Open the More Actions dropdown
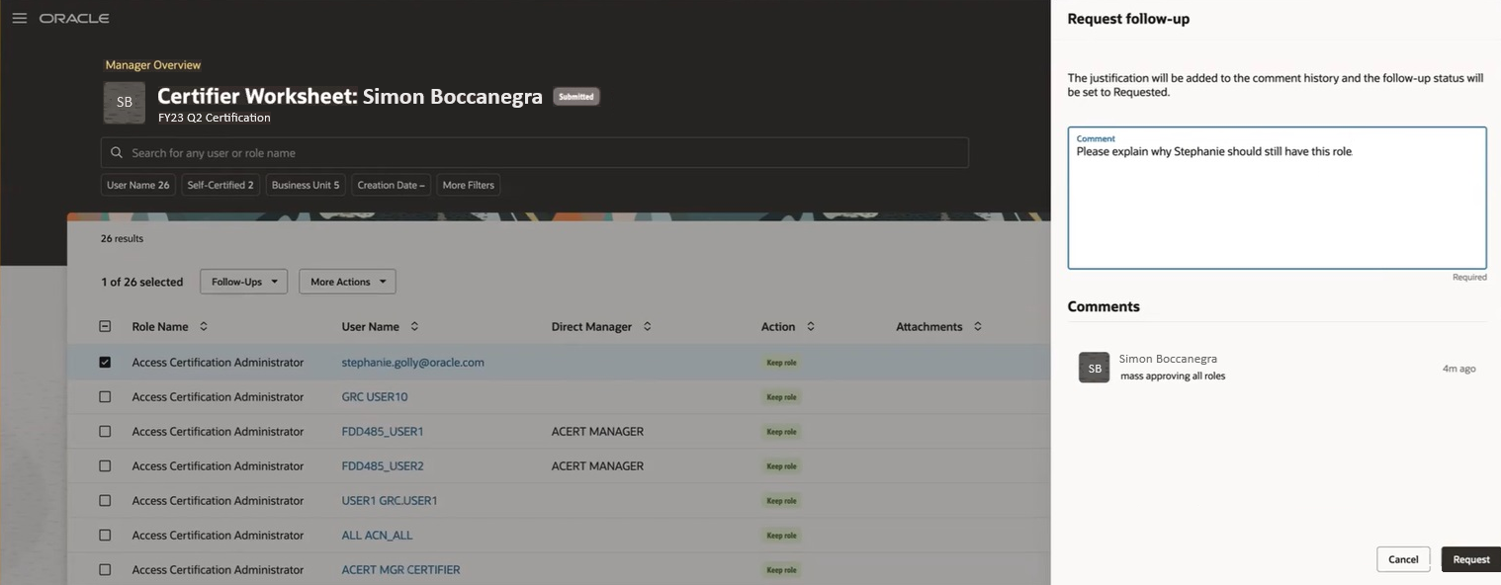Screen dimensions: 1501x585 [347, 281]
